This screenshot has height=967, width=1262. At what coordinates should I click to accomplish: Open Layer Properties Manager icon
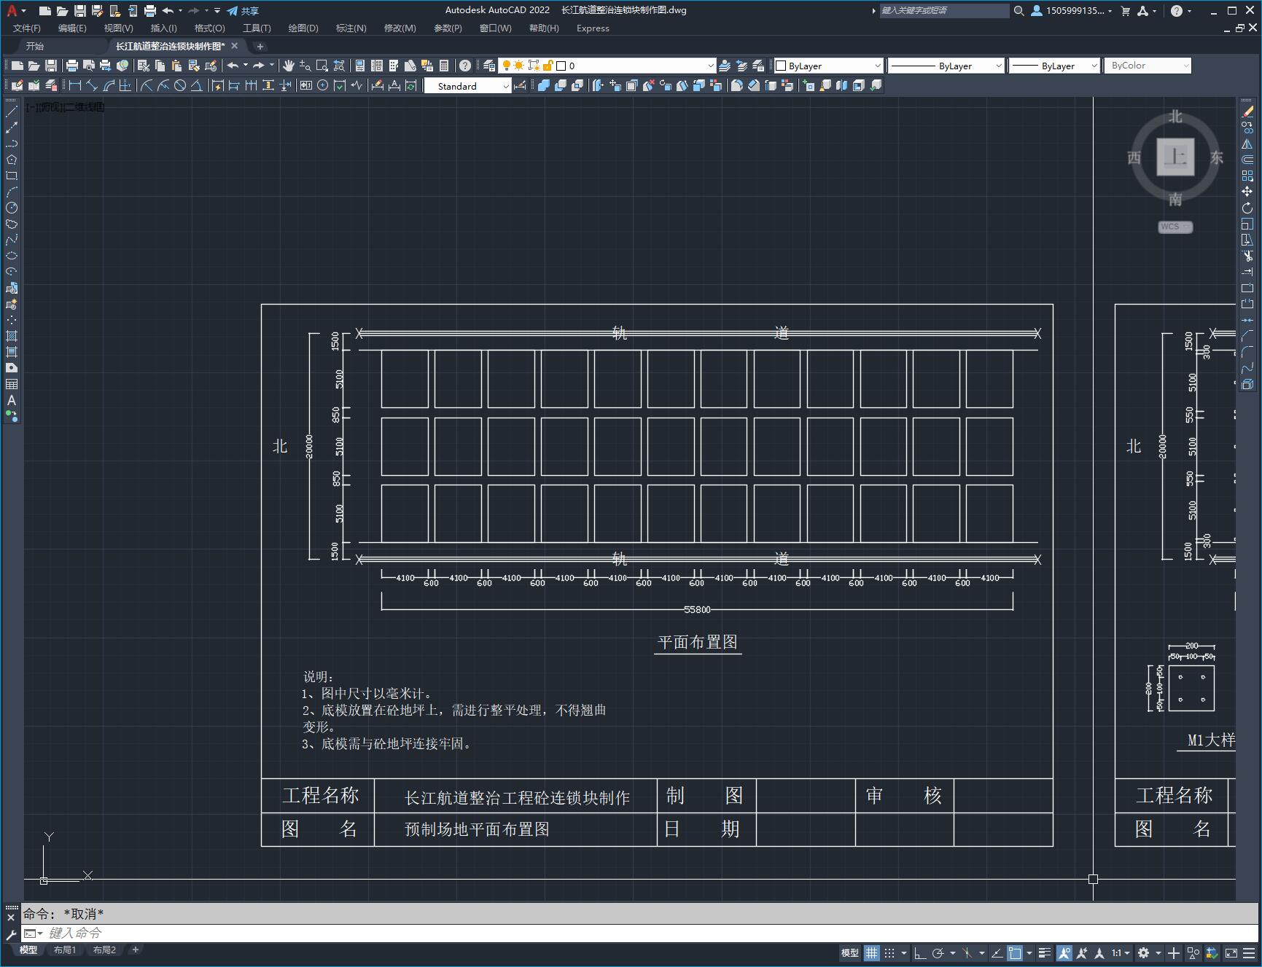pos(489,66)
